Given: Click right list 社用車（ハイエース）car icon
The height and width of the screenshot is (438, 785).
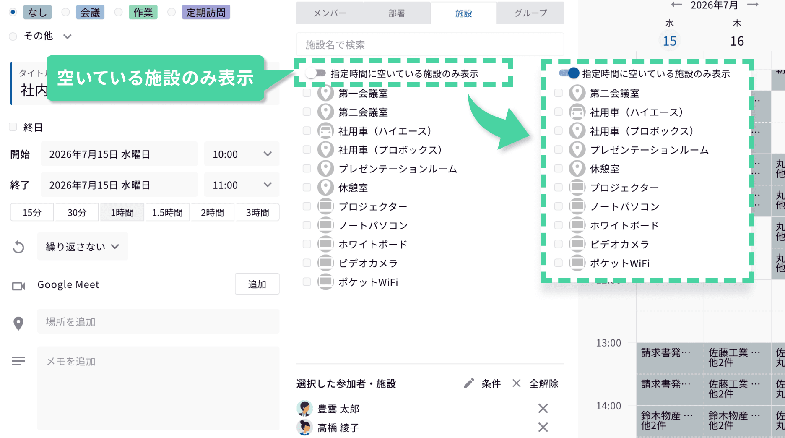Looking at the screenshot, I should click(577, 112).
